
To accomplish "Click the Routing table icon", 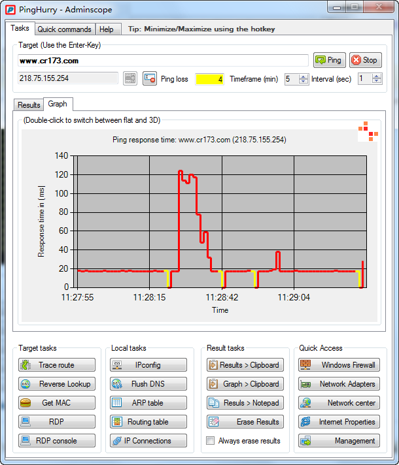I will pyautogui.click(x=117, y=422).
